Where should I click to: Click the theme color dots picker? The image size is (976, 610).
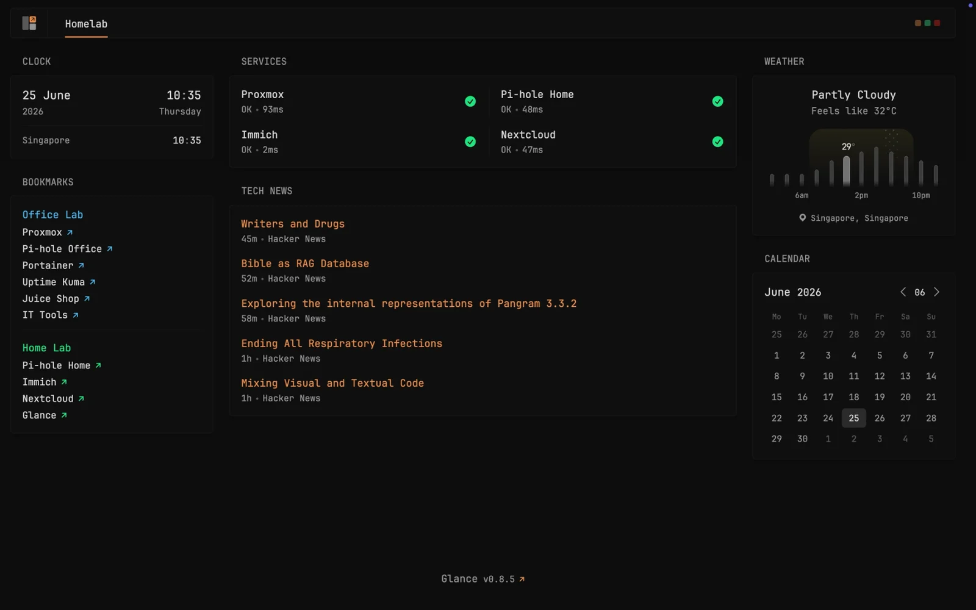927,23
